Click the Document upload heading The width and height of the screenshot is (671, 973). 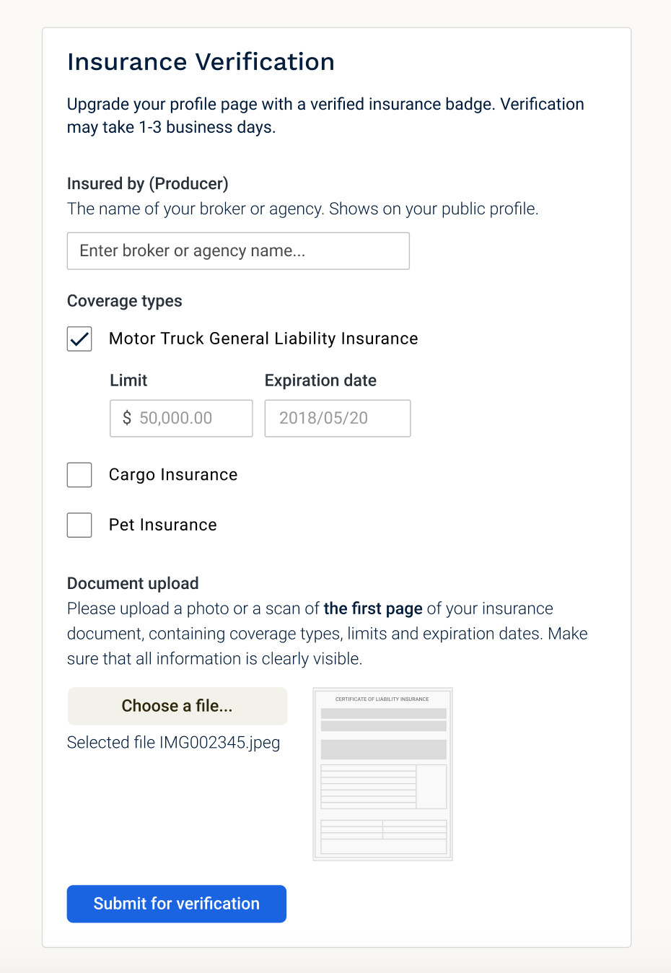pyautogui.click(x=133, y=583)
